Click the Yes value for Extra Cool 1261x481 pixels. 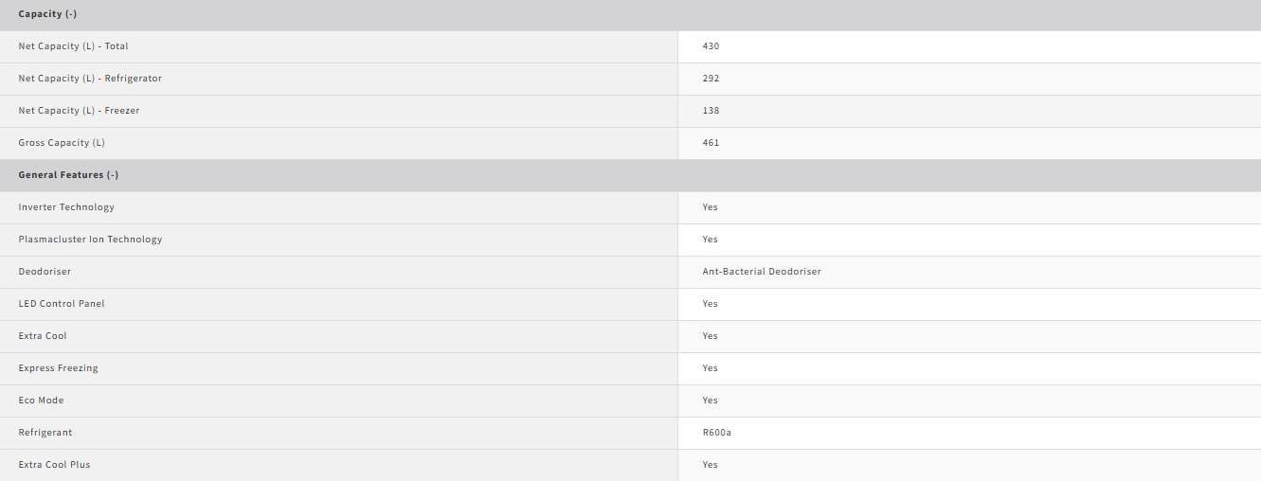pos(711,336)
